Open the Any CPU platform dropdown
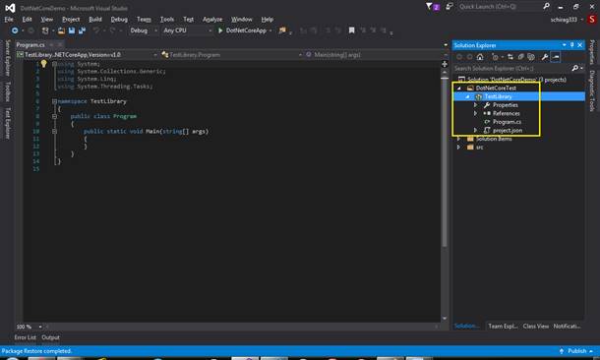Viewport: 600px width, 360px height. pyautogui.click(x=187, y=30)
